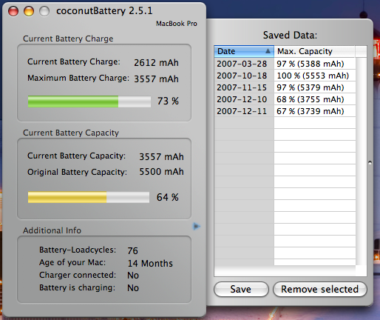The height and width of the screenshot is (320, 380).
Task: Click the Max. Capacity column header
Action: [315, 51]
